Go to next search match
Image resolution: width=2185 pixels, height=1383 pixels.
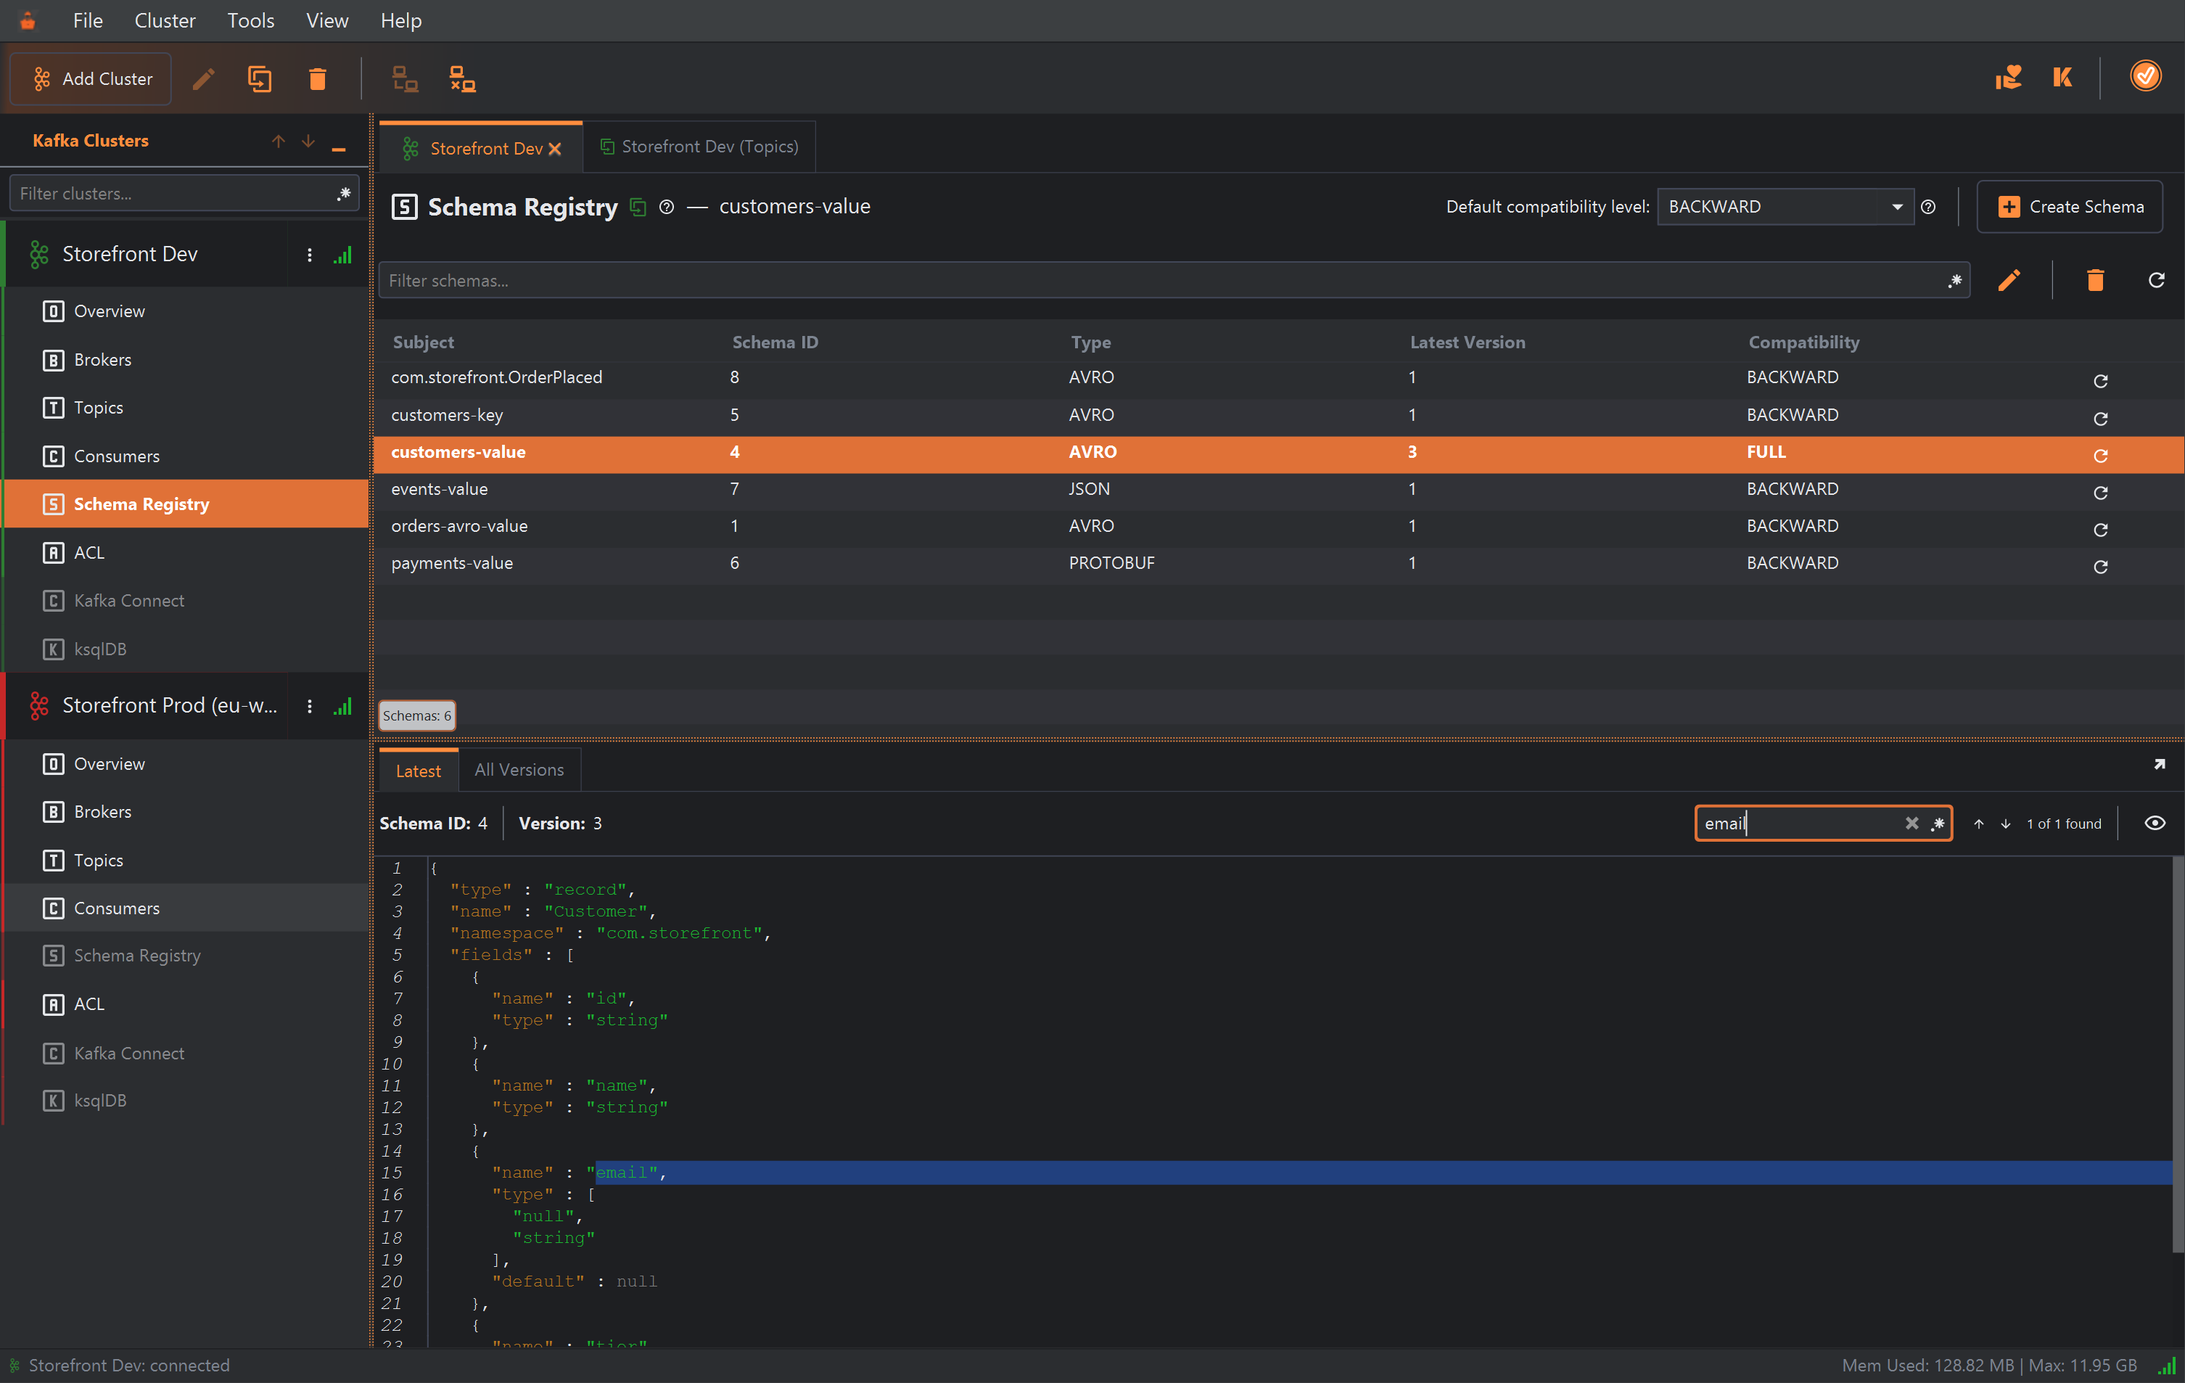pyautogui.click(x=2005, y=824)
